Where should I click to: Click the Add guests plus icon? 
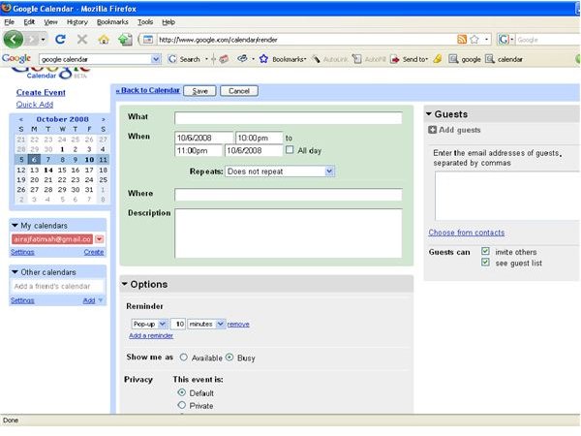[x=432, y=130]
